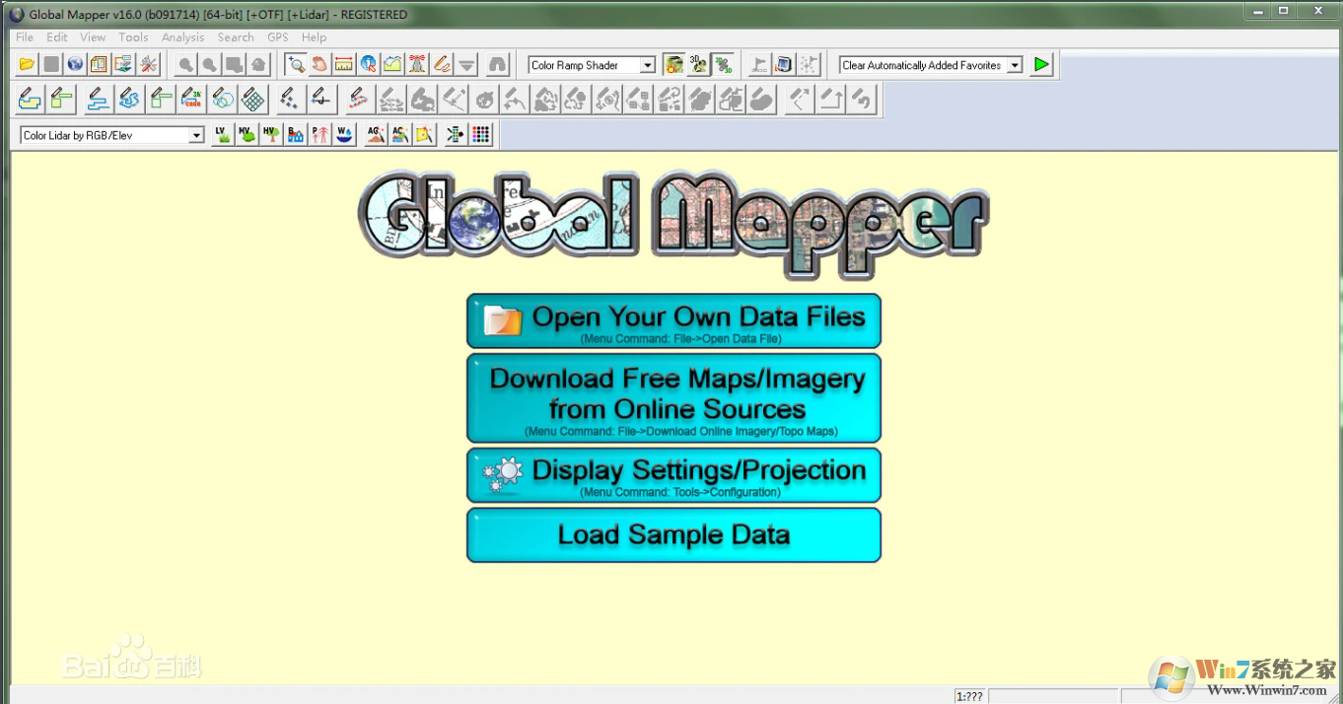The image size is (1343, 704).
Task: Open the Color Ramp Shader dropdown
Action: pyautogui.click(x=646, y=64)
